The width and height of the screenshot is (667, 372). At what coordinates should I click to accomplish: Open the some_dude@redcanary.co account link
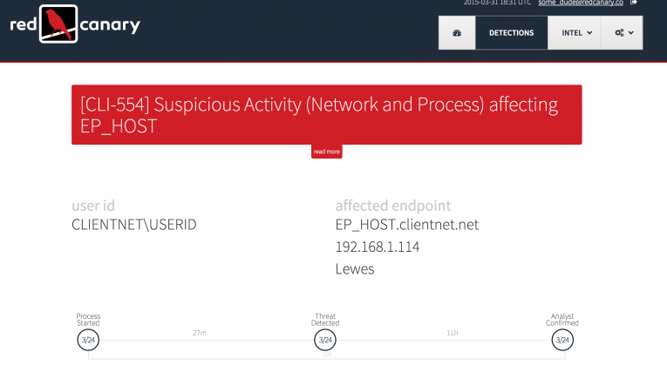tap(595, 3)
